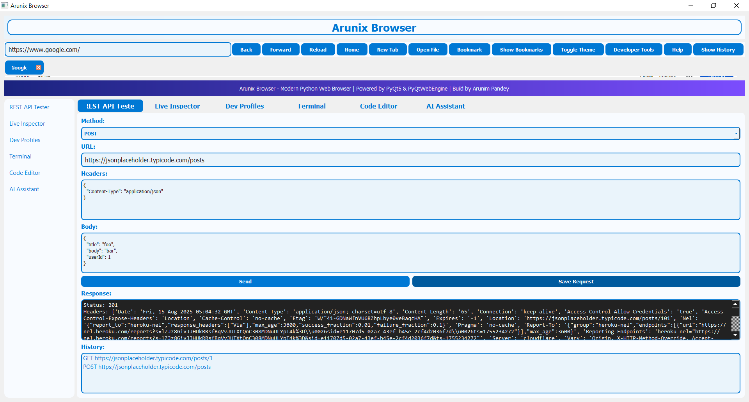Image resolution: width=749 pixels, height=402 pixels.
Task: Open Developer Tools
Action: [633, 49]
